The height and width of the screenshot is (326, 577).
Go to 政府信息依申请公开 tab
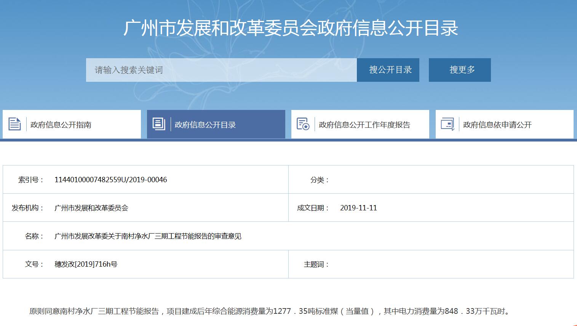click(497, 125)
